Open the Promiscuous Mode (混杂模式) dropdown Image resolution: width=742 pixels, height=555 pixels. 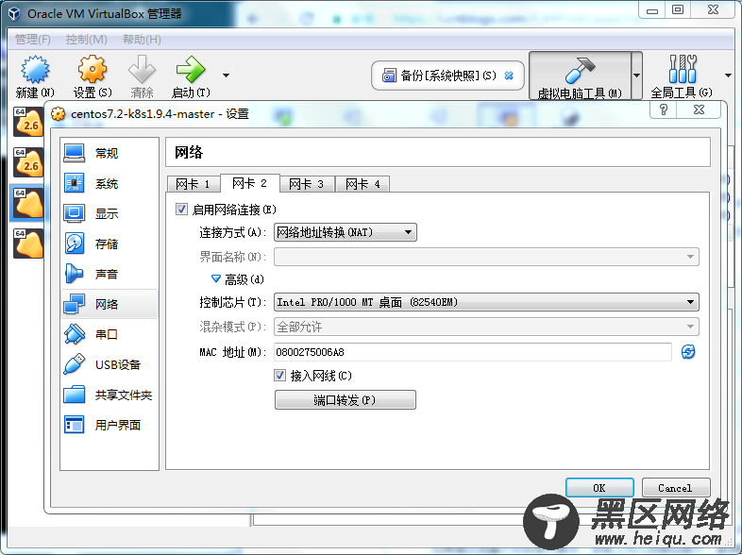486,327
